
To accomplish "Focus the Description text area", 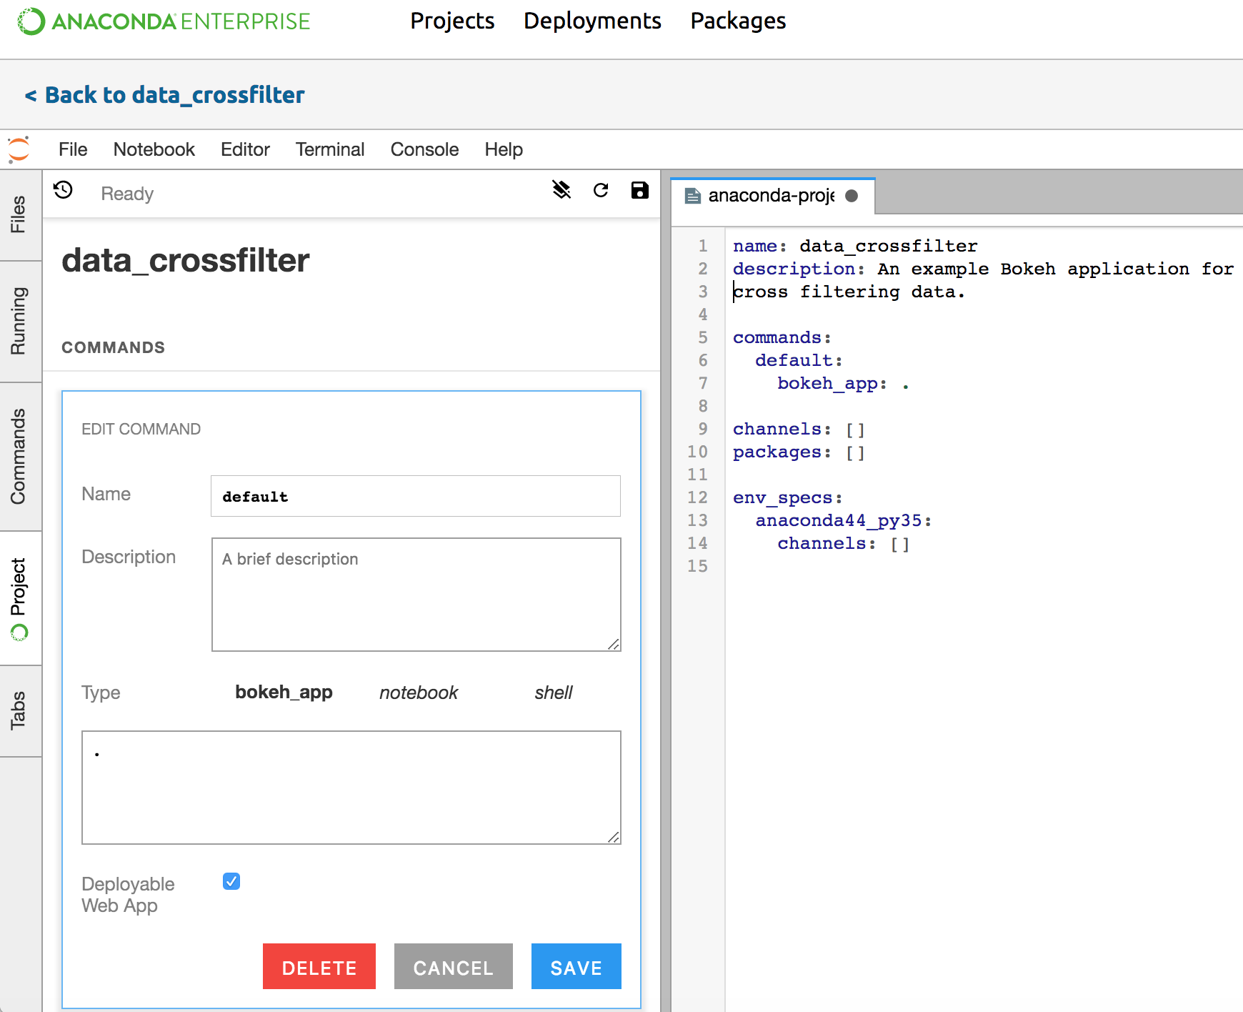I will 416,595.
